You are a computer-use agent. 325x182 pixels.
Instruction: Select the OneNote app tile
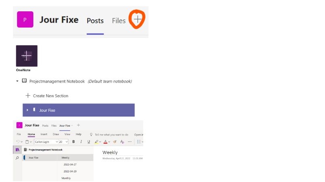tap(26, 56)
